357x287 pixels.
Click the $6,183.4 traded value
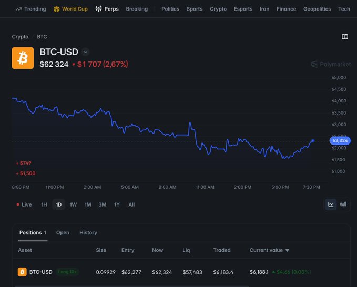point(223,272)
